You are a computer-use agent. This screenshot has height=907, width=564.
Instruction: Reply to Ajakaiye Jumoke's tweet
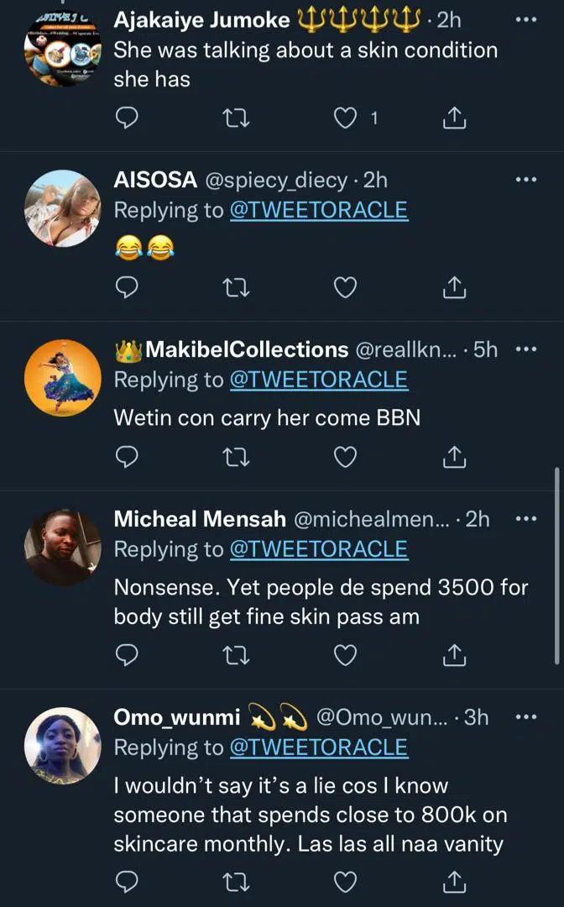click(126, 119)
